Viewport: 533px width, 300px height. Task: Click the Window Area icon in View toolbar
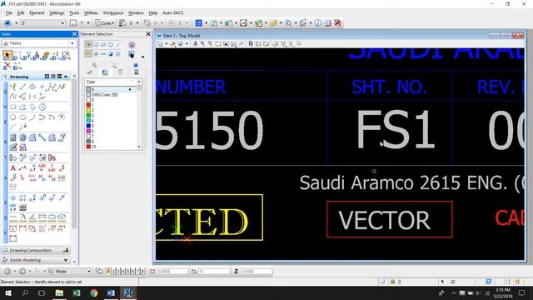click(218, 44)
